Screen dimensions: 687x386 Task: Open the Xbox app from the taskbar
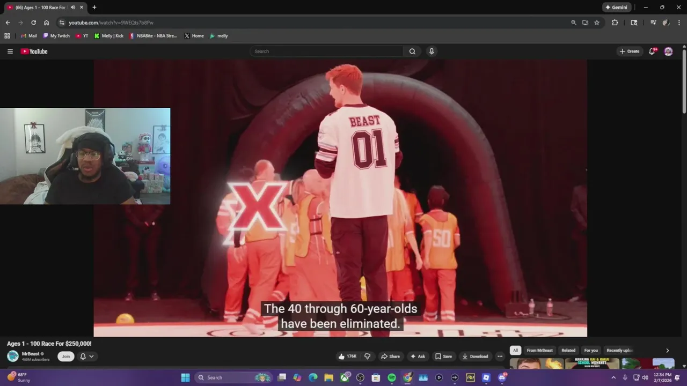point(345,377)
